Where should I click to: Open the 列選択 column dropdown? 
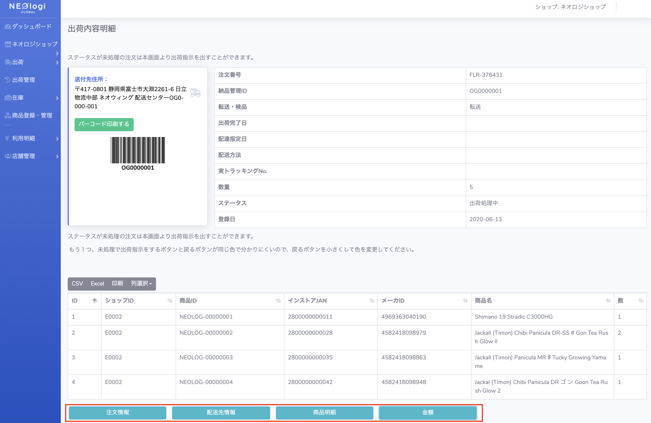point(141,284)
